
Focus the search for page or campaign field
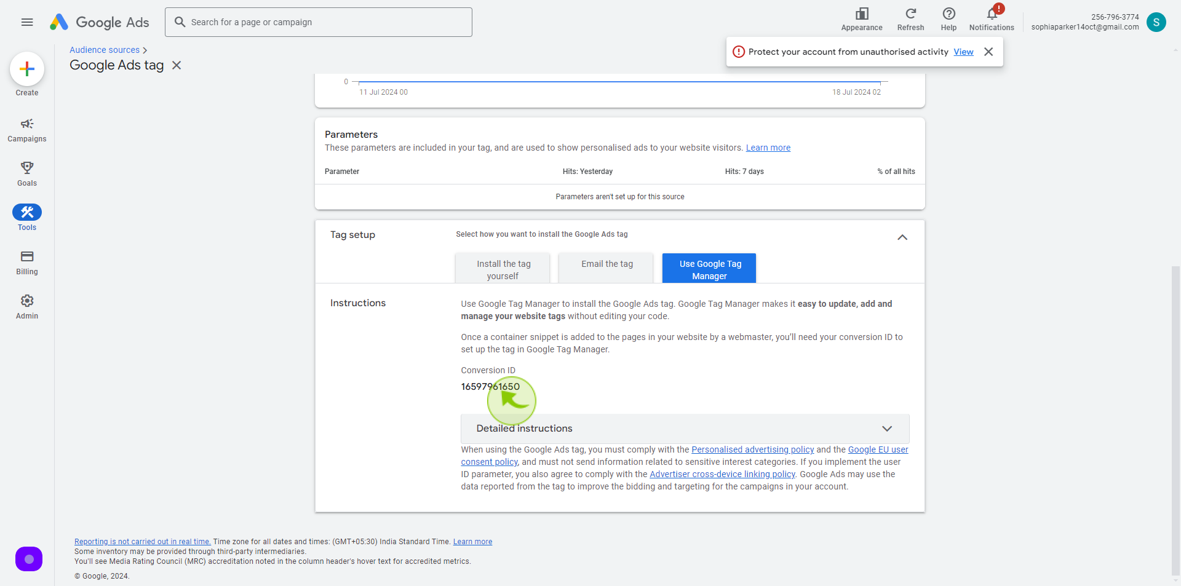point(319,22)
